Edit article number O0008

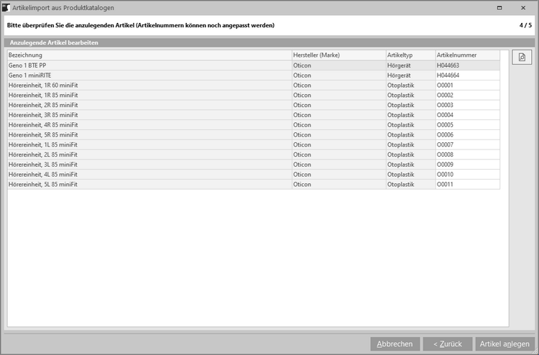pos(468,155)
